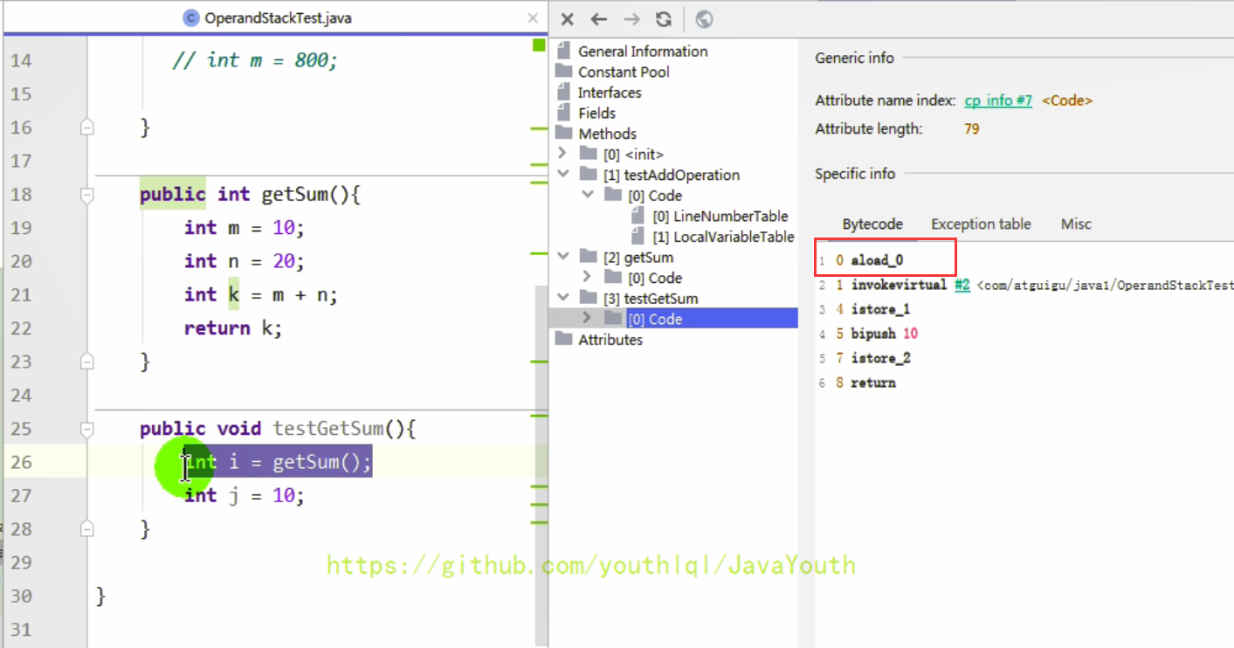The width and height of the screenshot is (1234, 648).
Task: Switch to the Misc tab
Action: click(1075, 224)
